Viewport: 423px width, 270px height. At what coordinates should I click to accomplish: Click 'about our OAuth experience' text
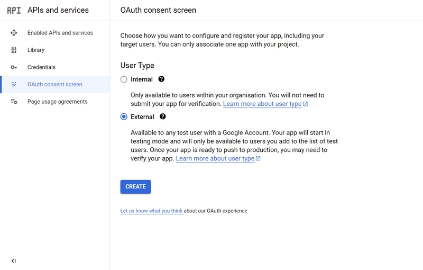point(216,211)
